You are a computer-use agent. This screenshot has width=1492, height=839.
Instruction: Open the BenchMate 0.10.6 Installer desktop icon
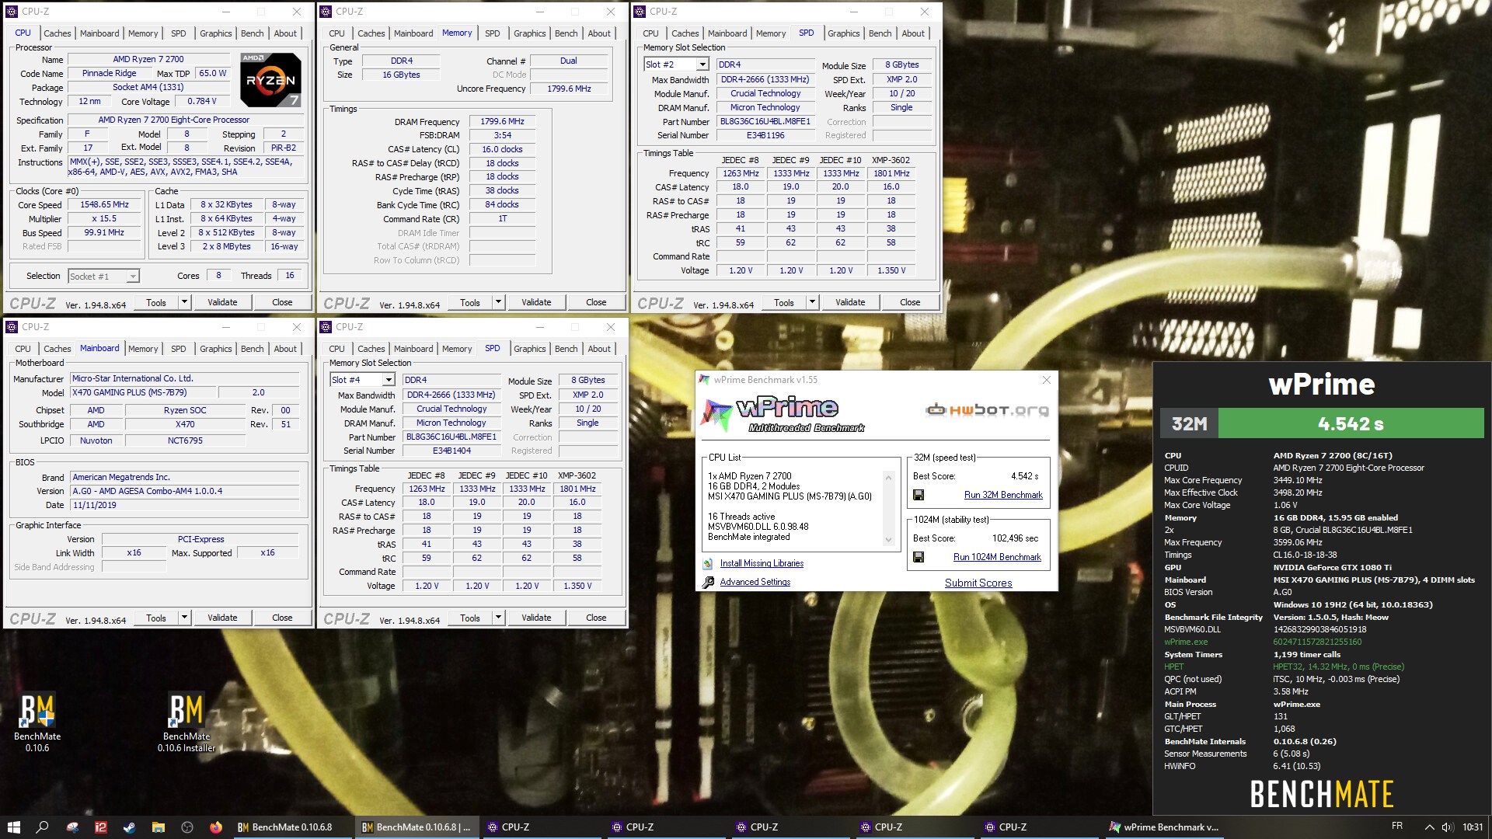(x=186, y=722)
